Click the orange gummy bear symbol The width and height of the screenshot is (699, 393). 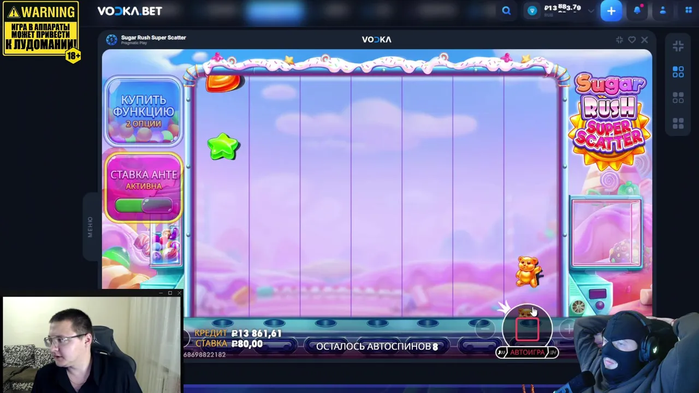click(528, 271)
